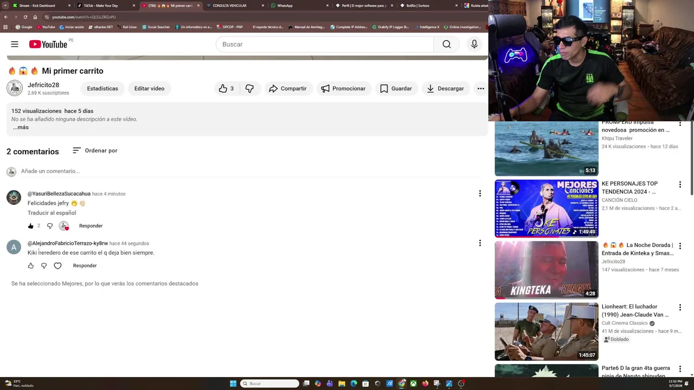Click Traducir al español on first comment
The height and width of the screenshot is (390, 694).
(x=52, y=213)
